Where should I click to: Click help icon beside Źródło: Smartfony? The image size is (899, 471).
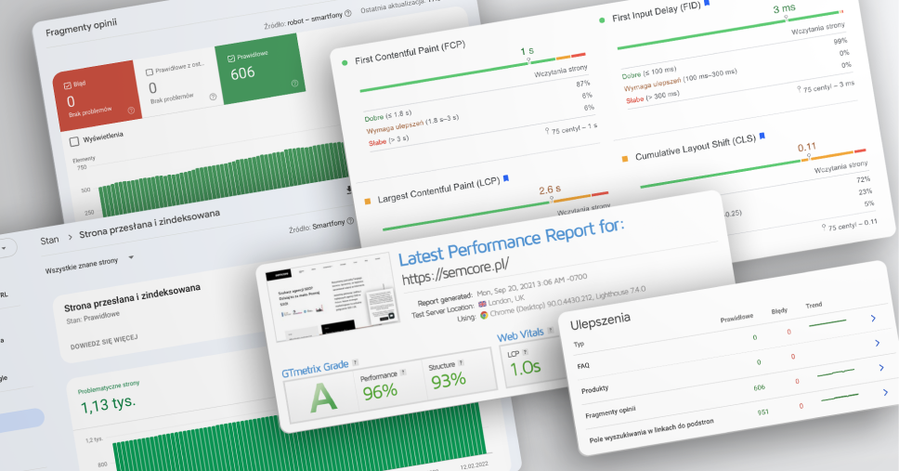350,220
